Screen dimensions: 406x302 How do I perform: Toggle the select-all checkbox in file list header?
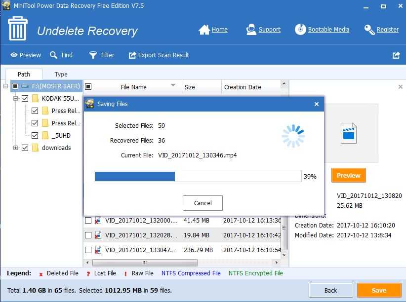click(x=88, y=87)
